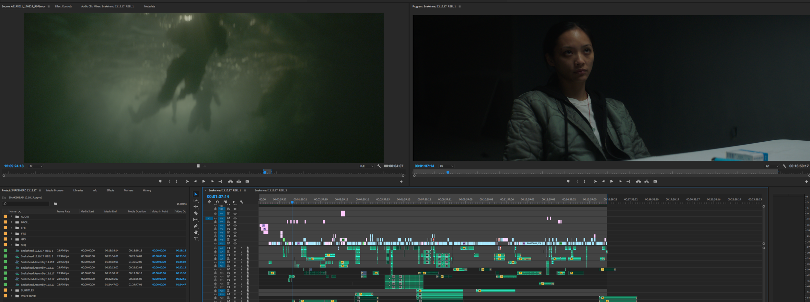Open the Metadata tab
This screenshot has height=302, width=810.
click(x=149, y=6)
